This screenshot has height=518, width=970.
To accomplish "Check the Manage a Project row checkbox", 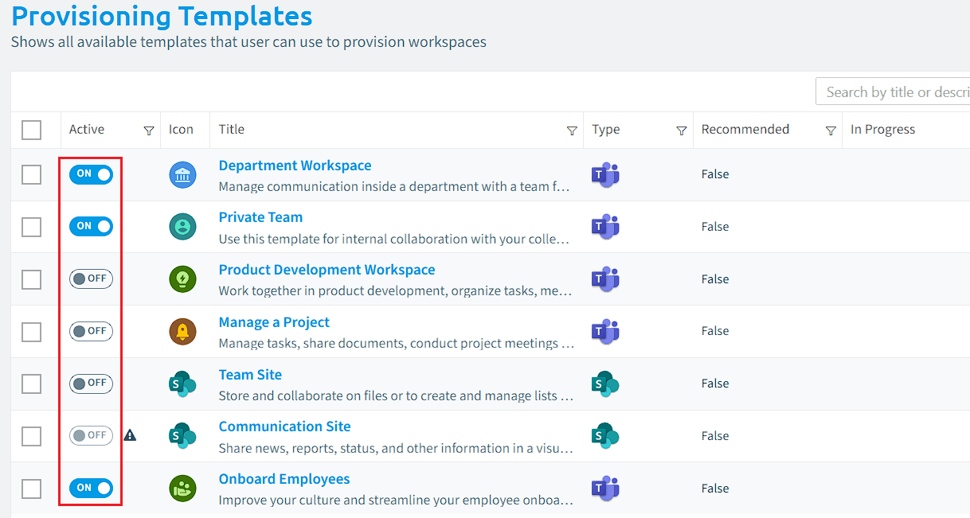I will [32, 332].
